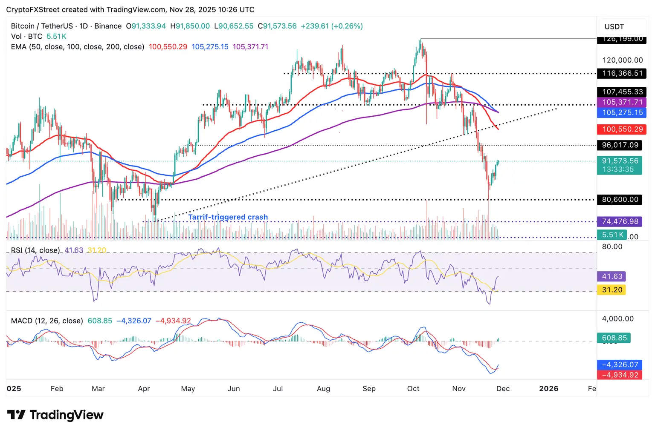Click the 126,199.00 price level tag
The width and height of the screenshot is (655, 433).
coord(622,40)
